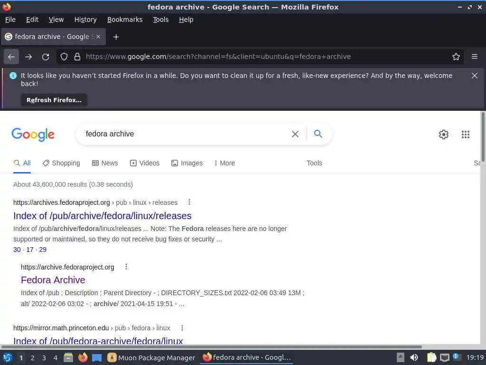
Task: Open the History menu
Action: tap(85, 19)
